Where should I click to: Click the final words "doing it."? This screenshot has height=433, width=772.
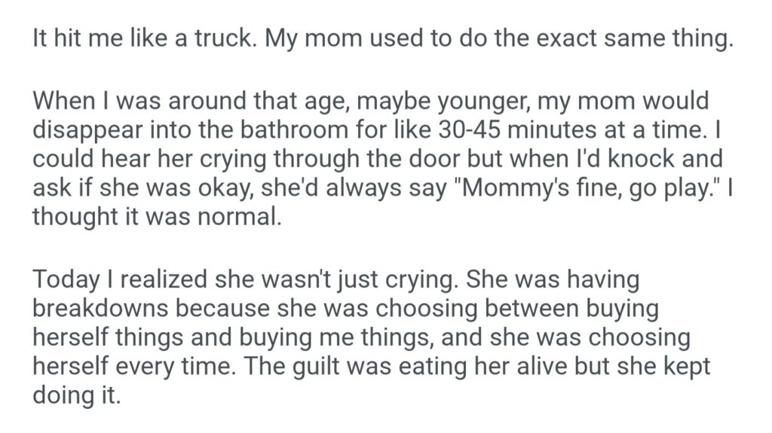[76, 396]
